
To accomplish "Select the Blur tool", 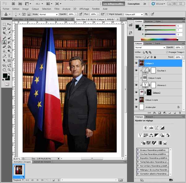I will (x=4, y=51).
